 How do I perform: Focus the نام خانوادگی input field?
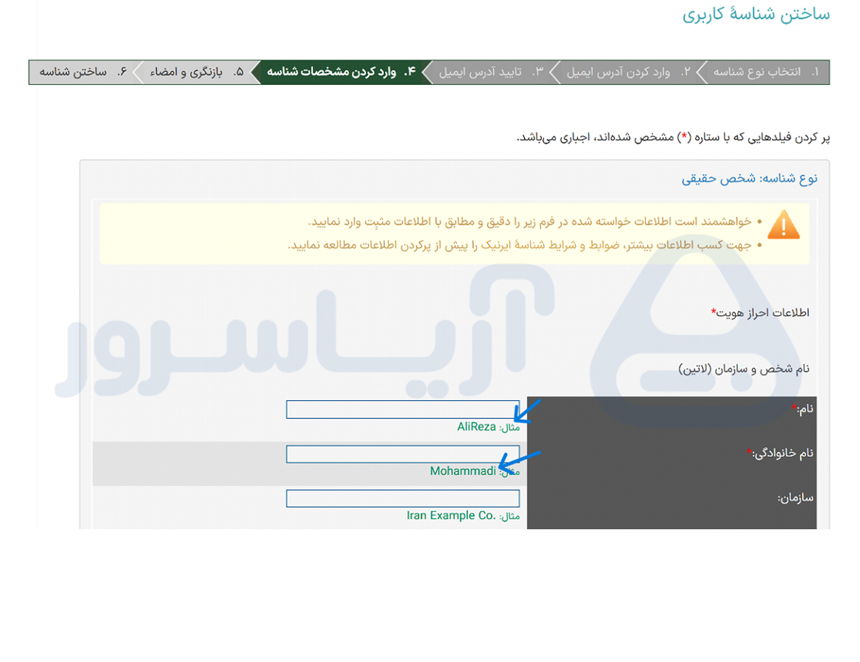402,454
